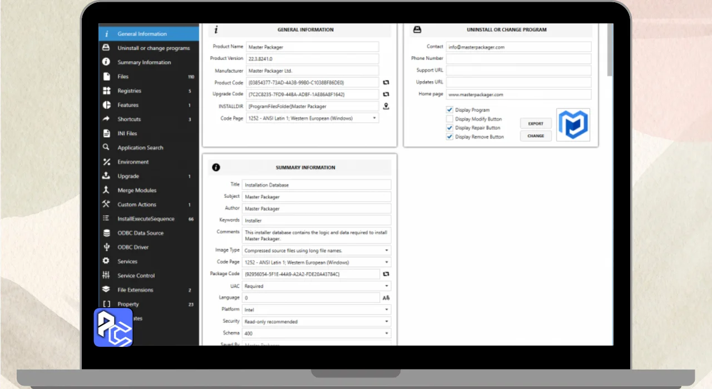
Task: Open Summary Information Code Page dropdown
Action: [x=317, y=262]
